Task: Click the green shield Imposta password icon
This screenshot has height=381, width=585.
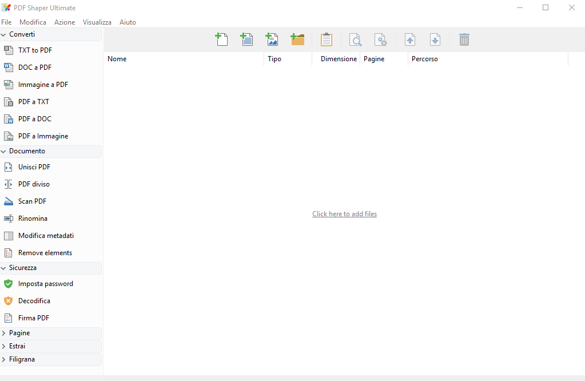Action: click(x=8, y=284)
